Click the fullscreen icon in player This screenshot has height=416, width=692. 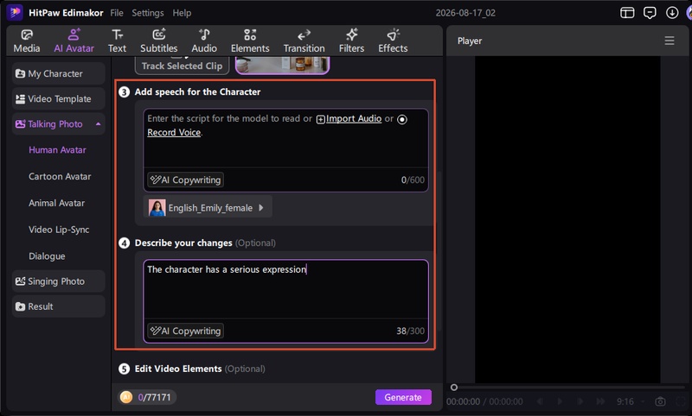[x=680, y=401]
